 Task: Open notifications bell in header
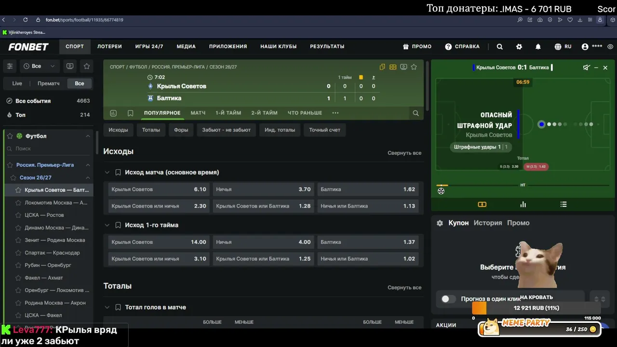pyautogui.click(x=538, y=47)
